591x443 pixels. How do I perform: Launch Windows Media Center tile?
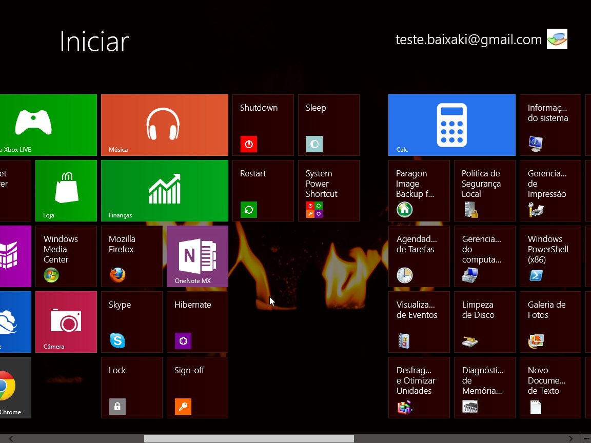click(x=66, y=256)
